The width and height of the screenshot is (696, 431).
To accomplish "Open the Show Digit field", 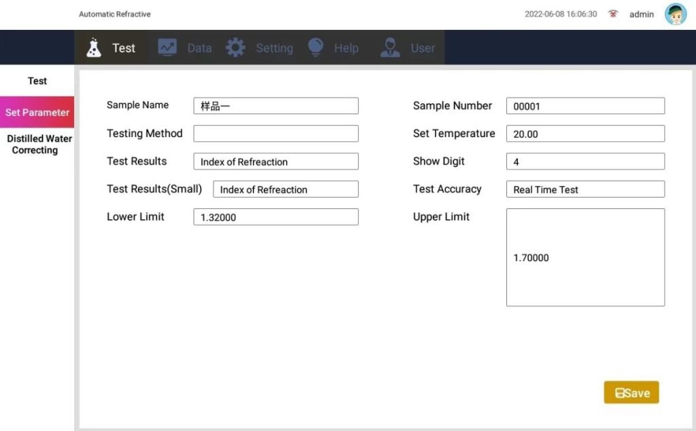I will (x=585, y=162).
